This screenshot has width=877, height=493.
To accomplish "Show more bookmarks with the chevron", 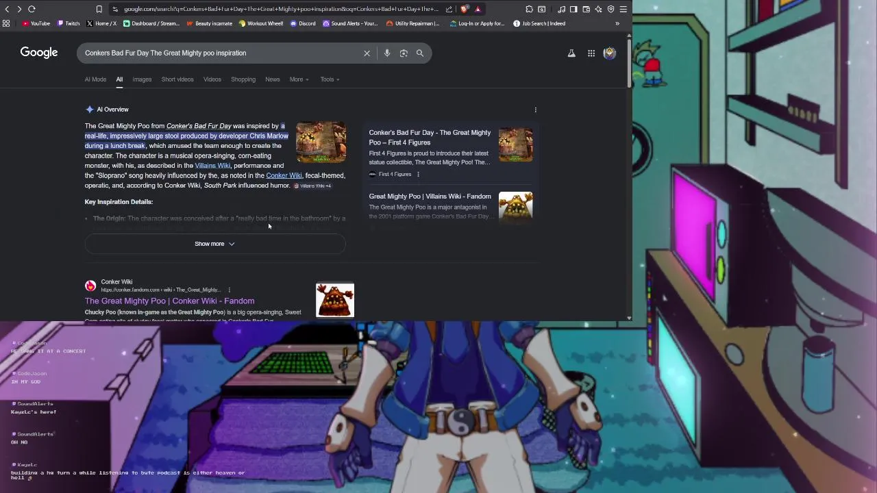I will click(x=617, y=23).
